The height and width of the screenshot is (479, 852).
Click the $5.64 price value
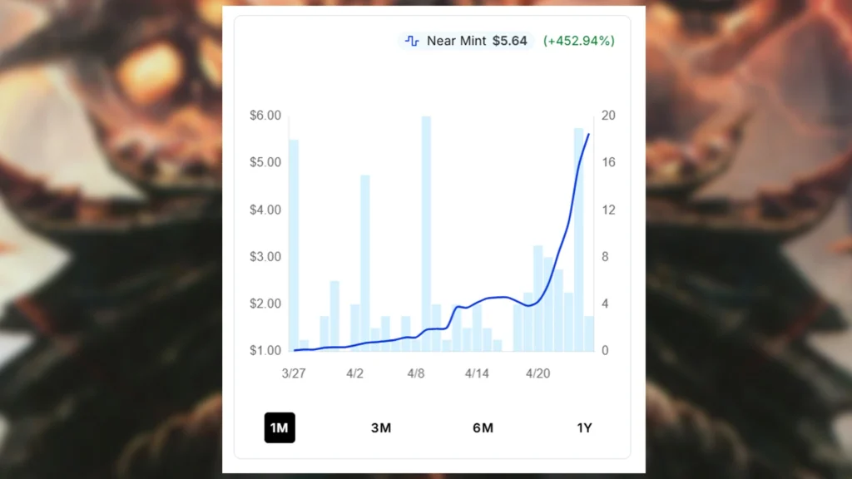[x=509, y=41]
